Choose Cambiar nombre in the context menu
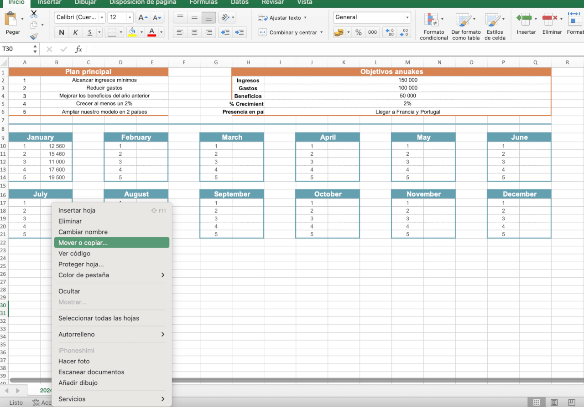The image size is (584, 407). pos(111,232)
